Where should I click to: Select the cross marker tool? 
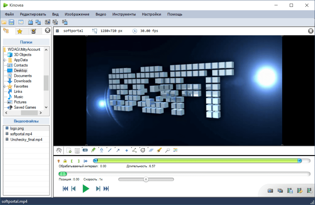pyautogui.click(x=127, y=150)
